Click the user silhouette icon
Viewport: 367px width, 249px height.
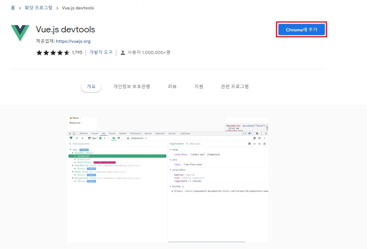(123, 53)
